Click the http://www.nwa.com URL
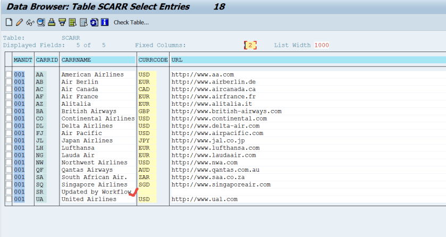 tap(204, 163)
